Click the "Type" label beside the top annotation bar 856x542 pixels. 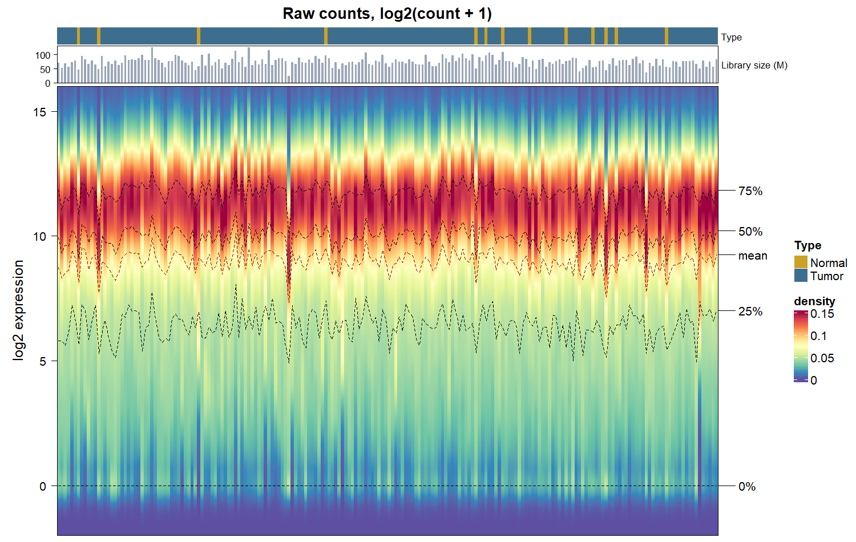coord(732,37)
